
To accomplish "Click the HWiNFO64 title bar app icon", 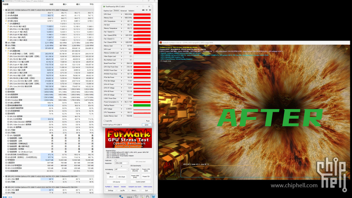I will tap(3, 1).
